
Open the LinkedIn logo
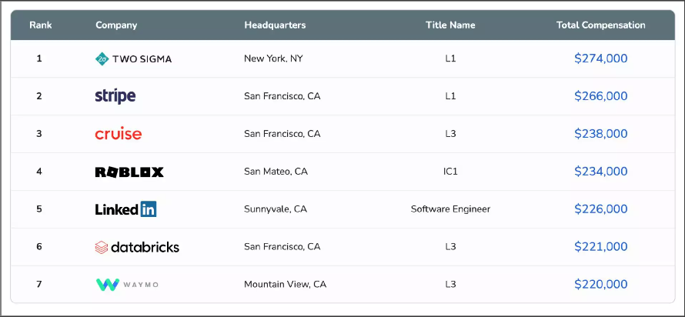125,209
